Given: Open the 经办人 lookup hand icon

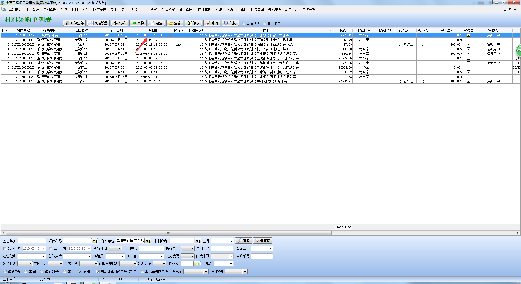Looking at the screenshot, I should point(197,264).
